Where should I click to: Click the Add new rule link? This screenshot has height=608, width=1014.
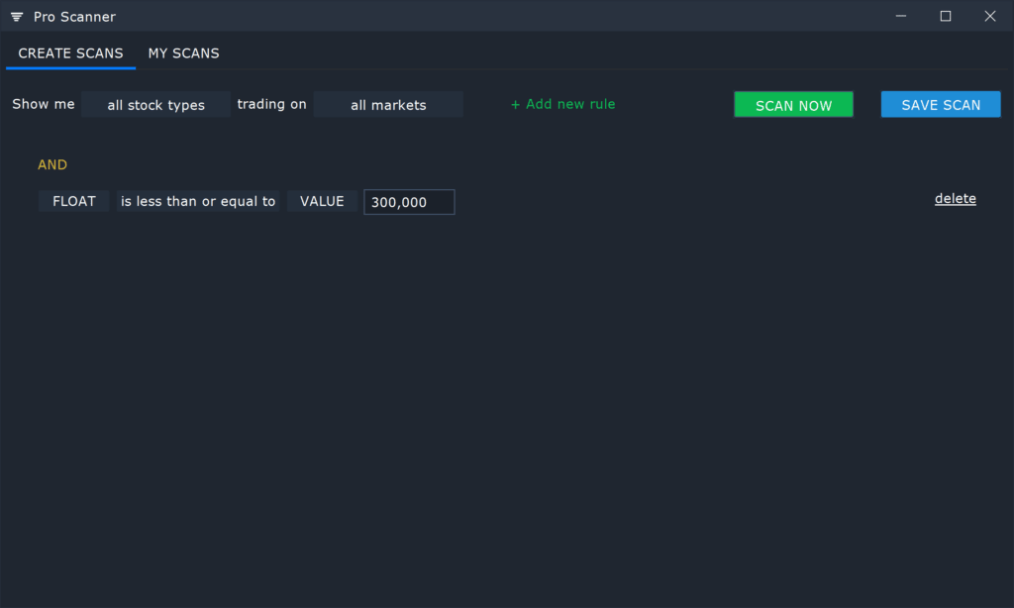569,103
